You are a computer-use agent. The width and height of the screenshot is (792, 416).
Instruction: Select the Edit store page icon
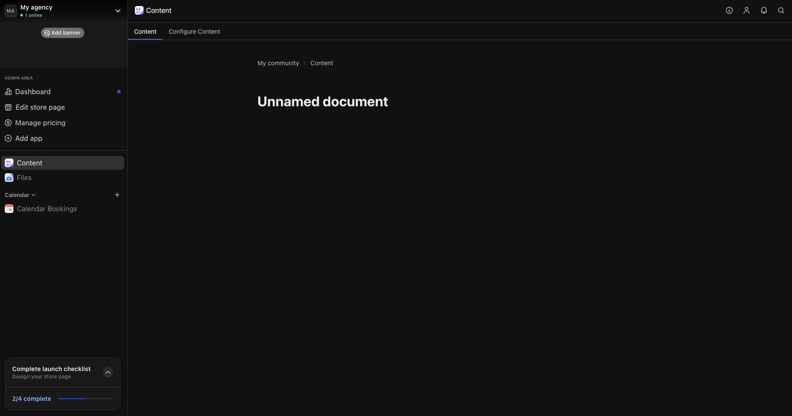[9, 107]
